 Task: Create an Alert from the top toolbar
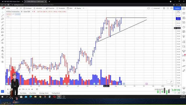click(x=70, y=8)
